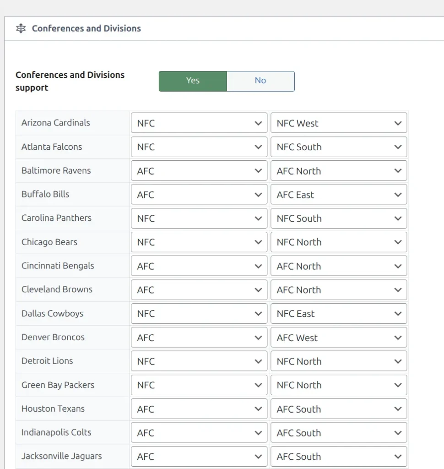
Task: Click the Conferences and Divisions header icon
Action: tap(21, 28)
